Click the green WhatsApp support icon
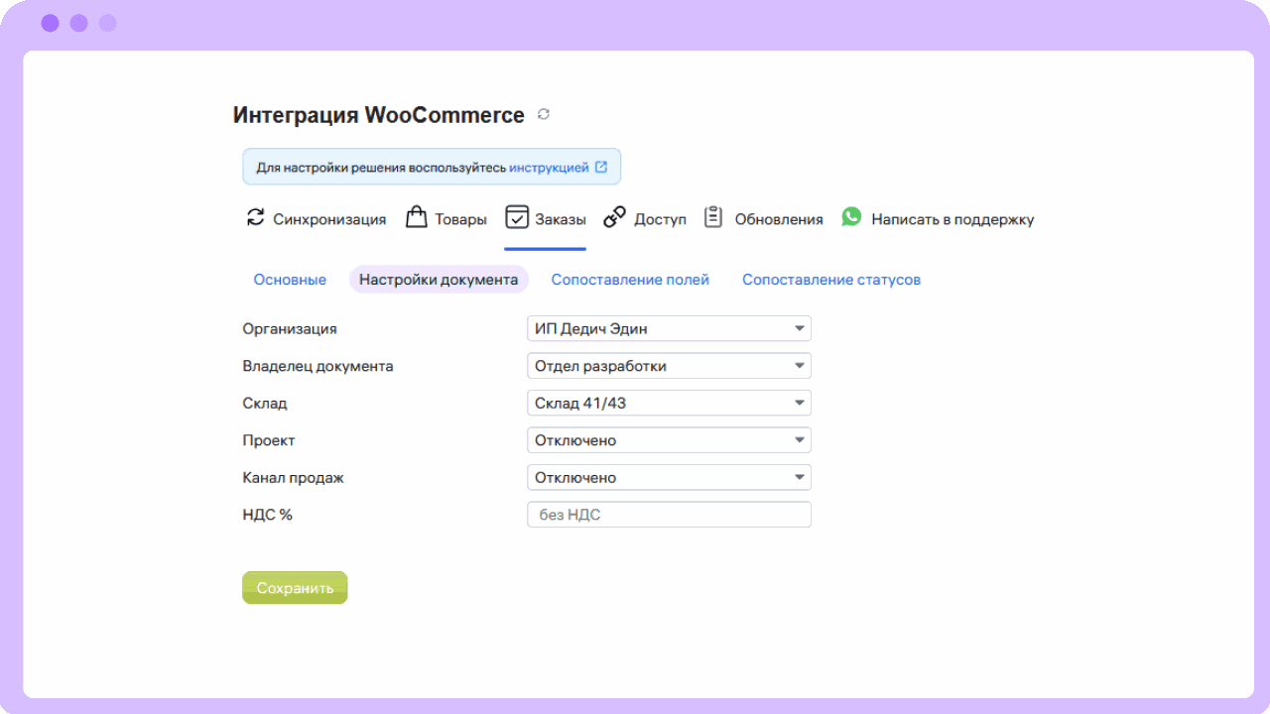Screen dimensions: 1270x714 [x=851, y=216]
